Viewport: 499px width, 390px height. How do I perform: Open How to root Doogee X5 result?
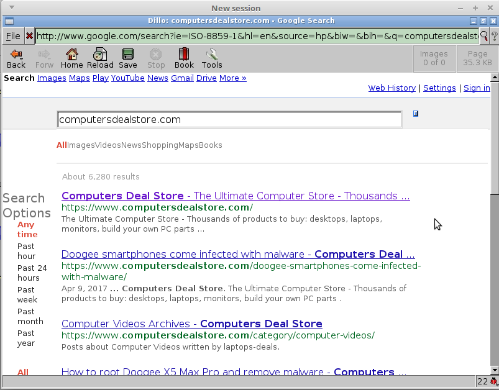[234, 371]
